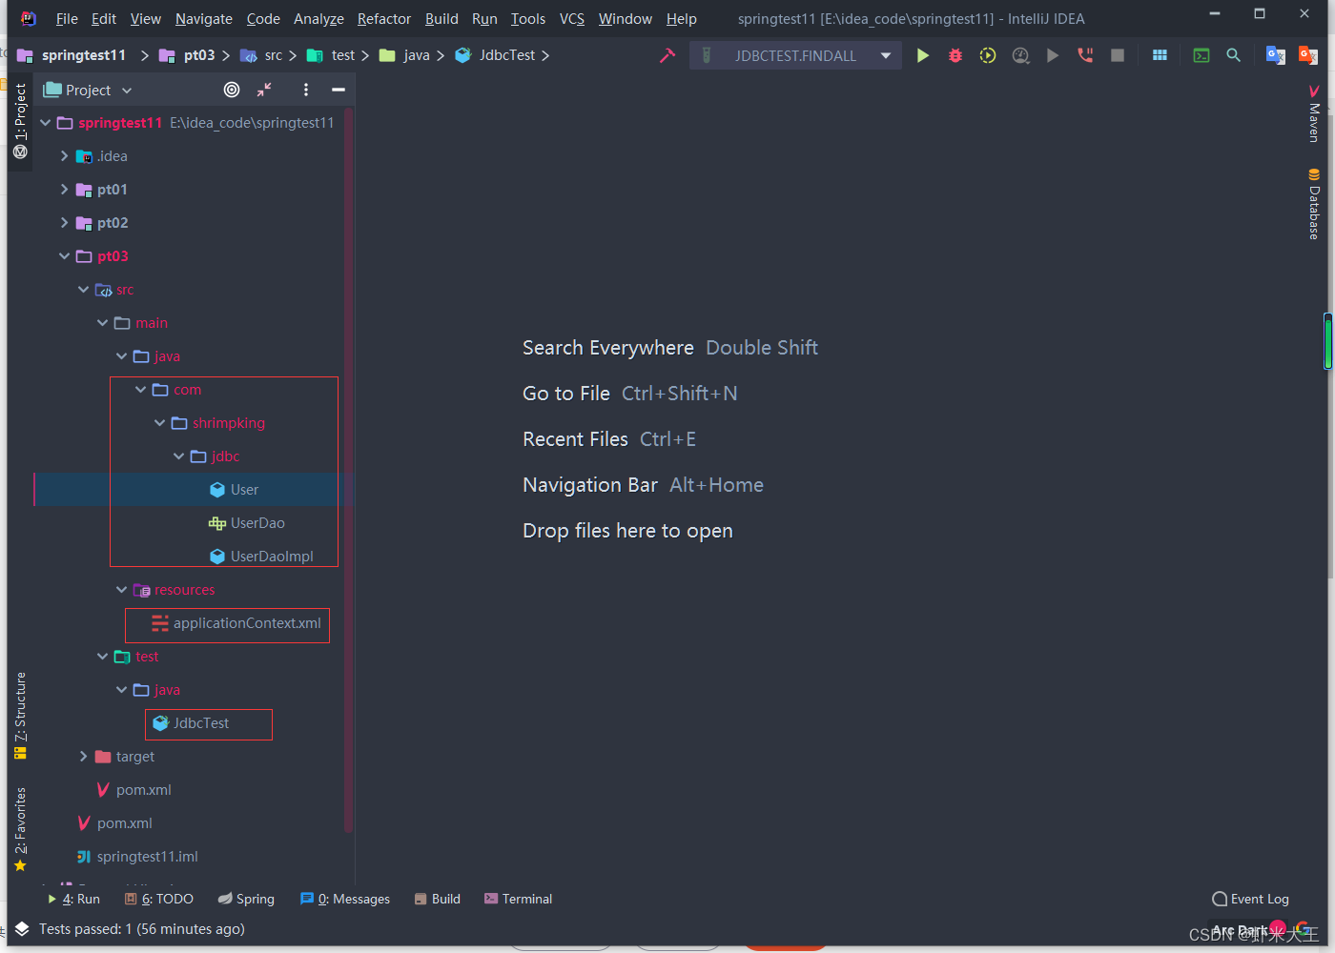Open the TODO tool window tab
Image resolution: width=1335 pixels, height=953 pixels.
tap(158, 899)
